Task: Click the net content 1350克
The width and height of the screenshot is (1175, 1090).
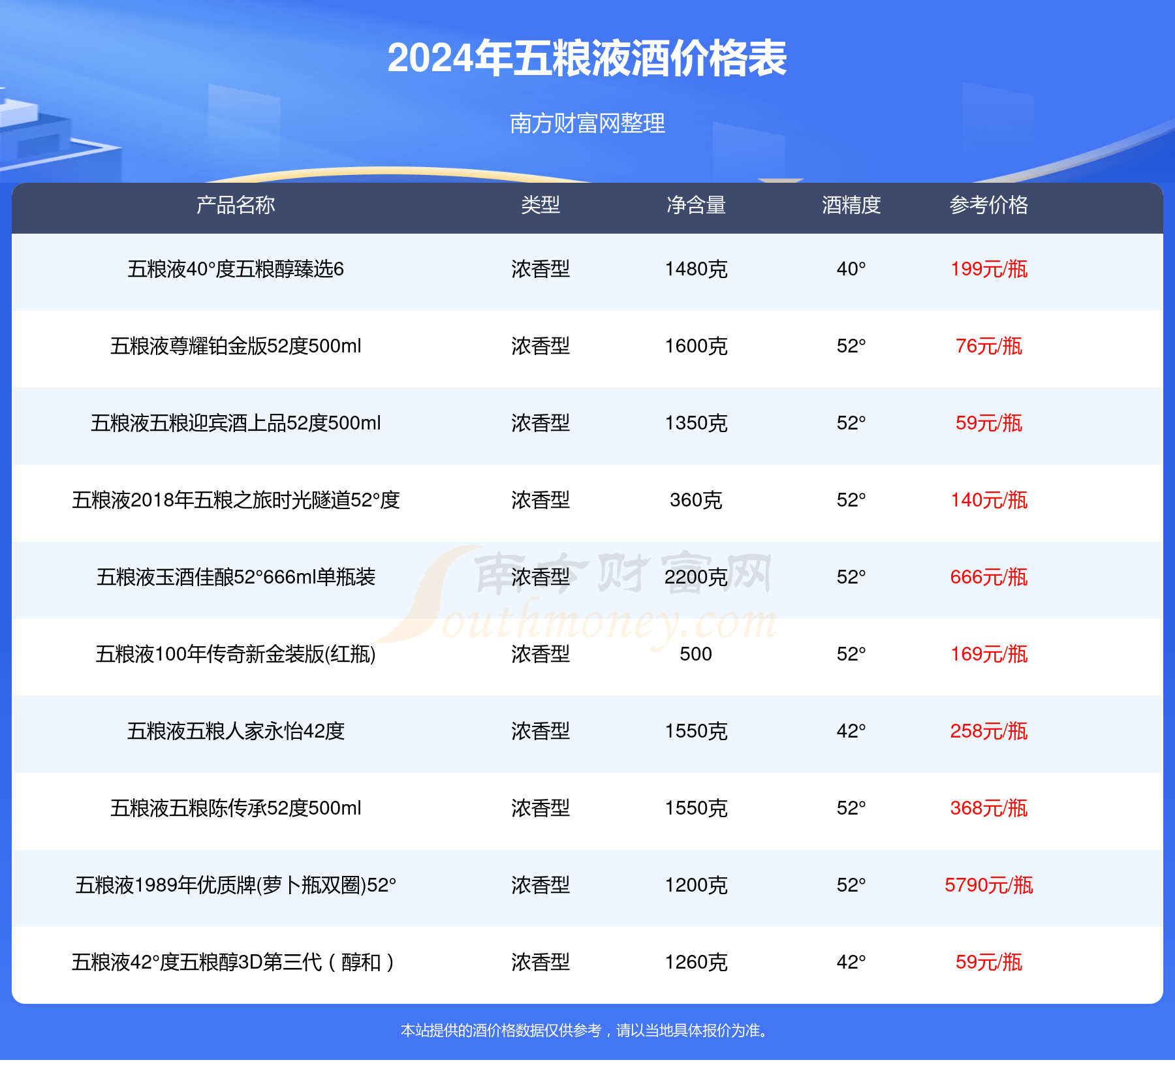Action: point(696,423)
